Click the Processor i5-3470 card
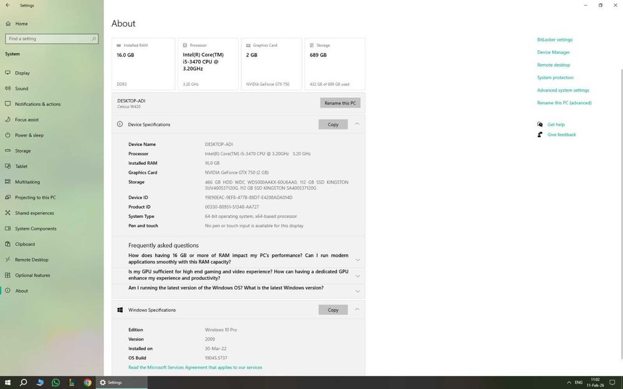 tap(208, 64)
